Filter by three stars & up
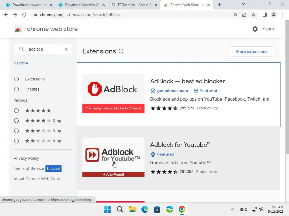The height and width of the screenshot is (216, 289). 16,131
